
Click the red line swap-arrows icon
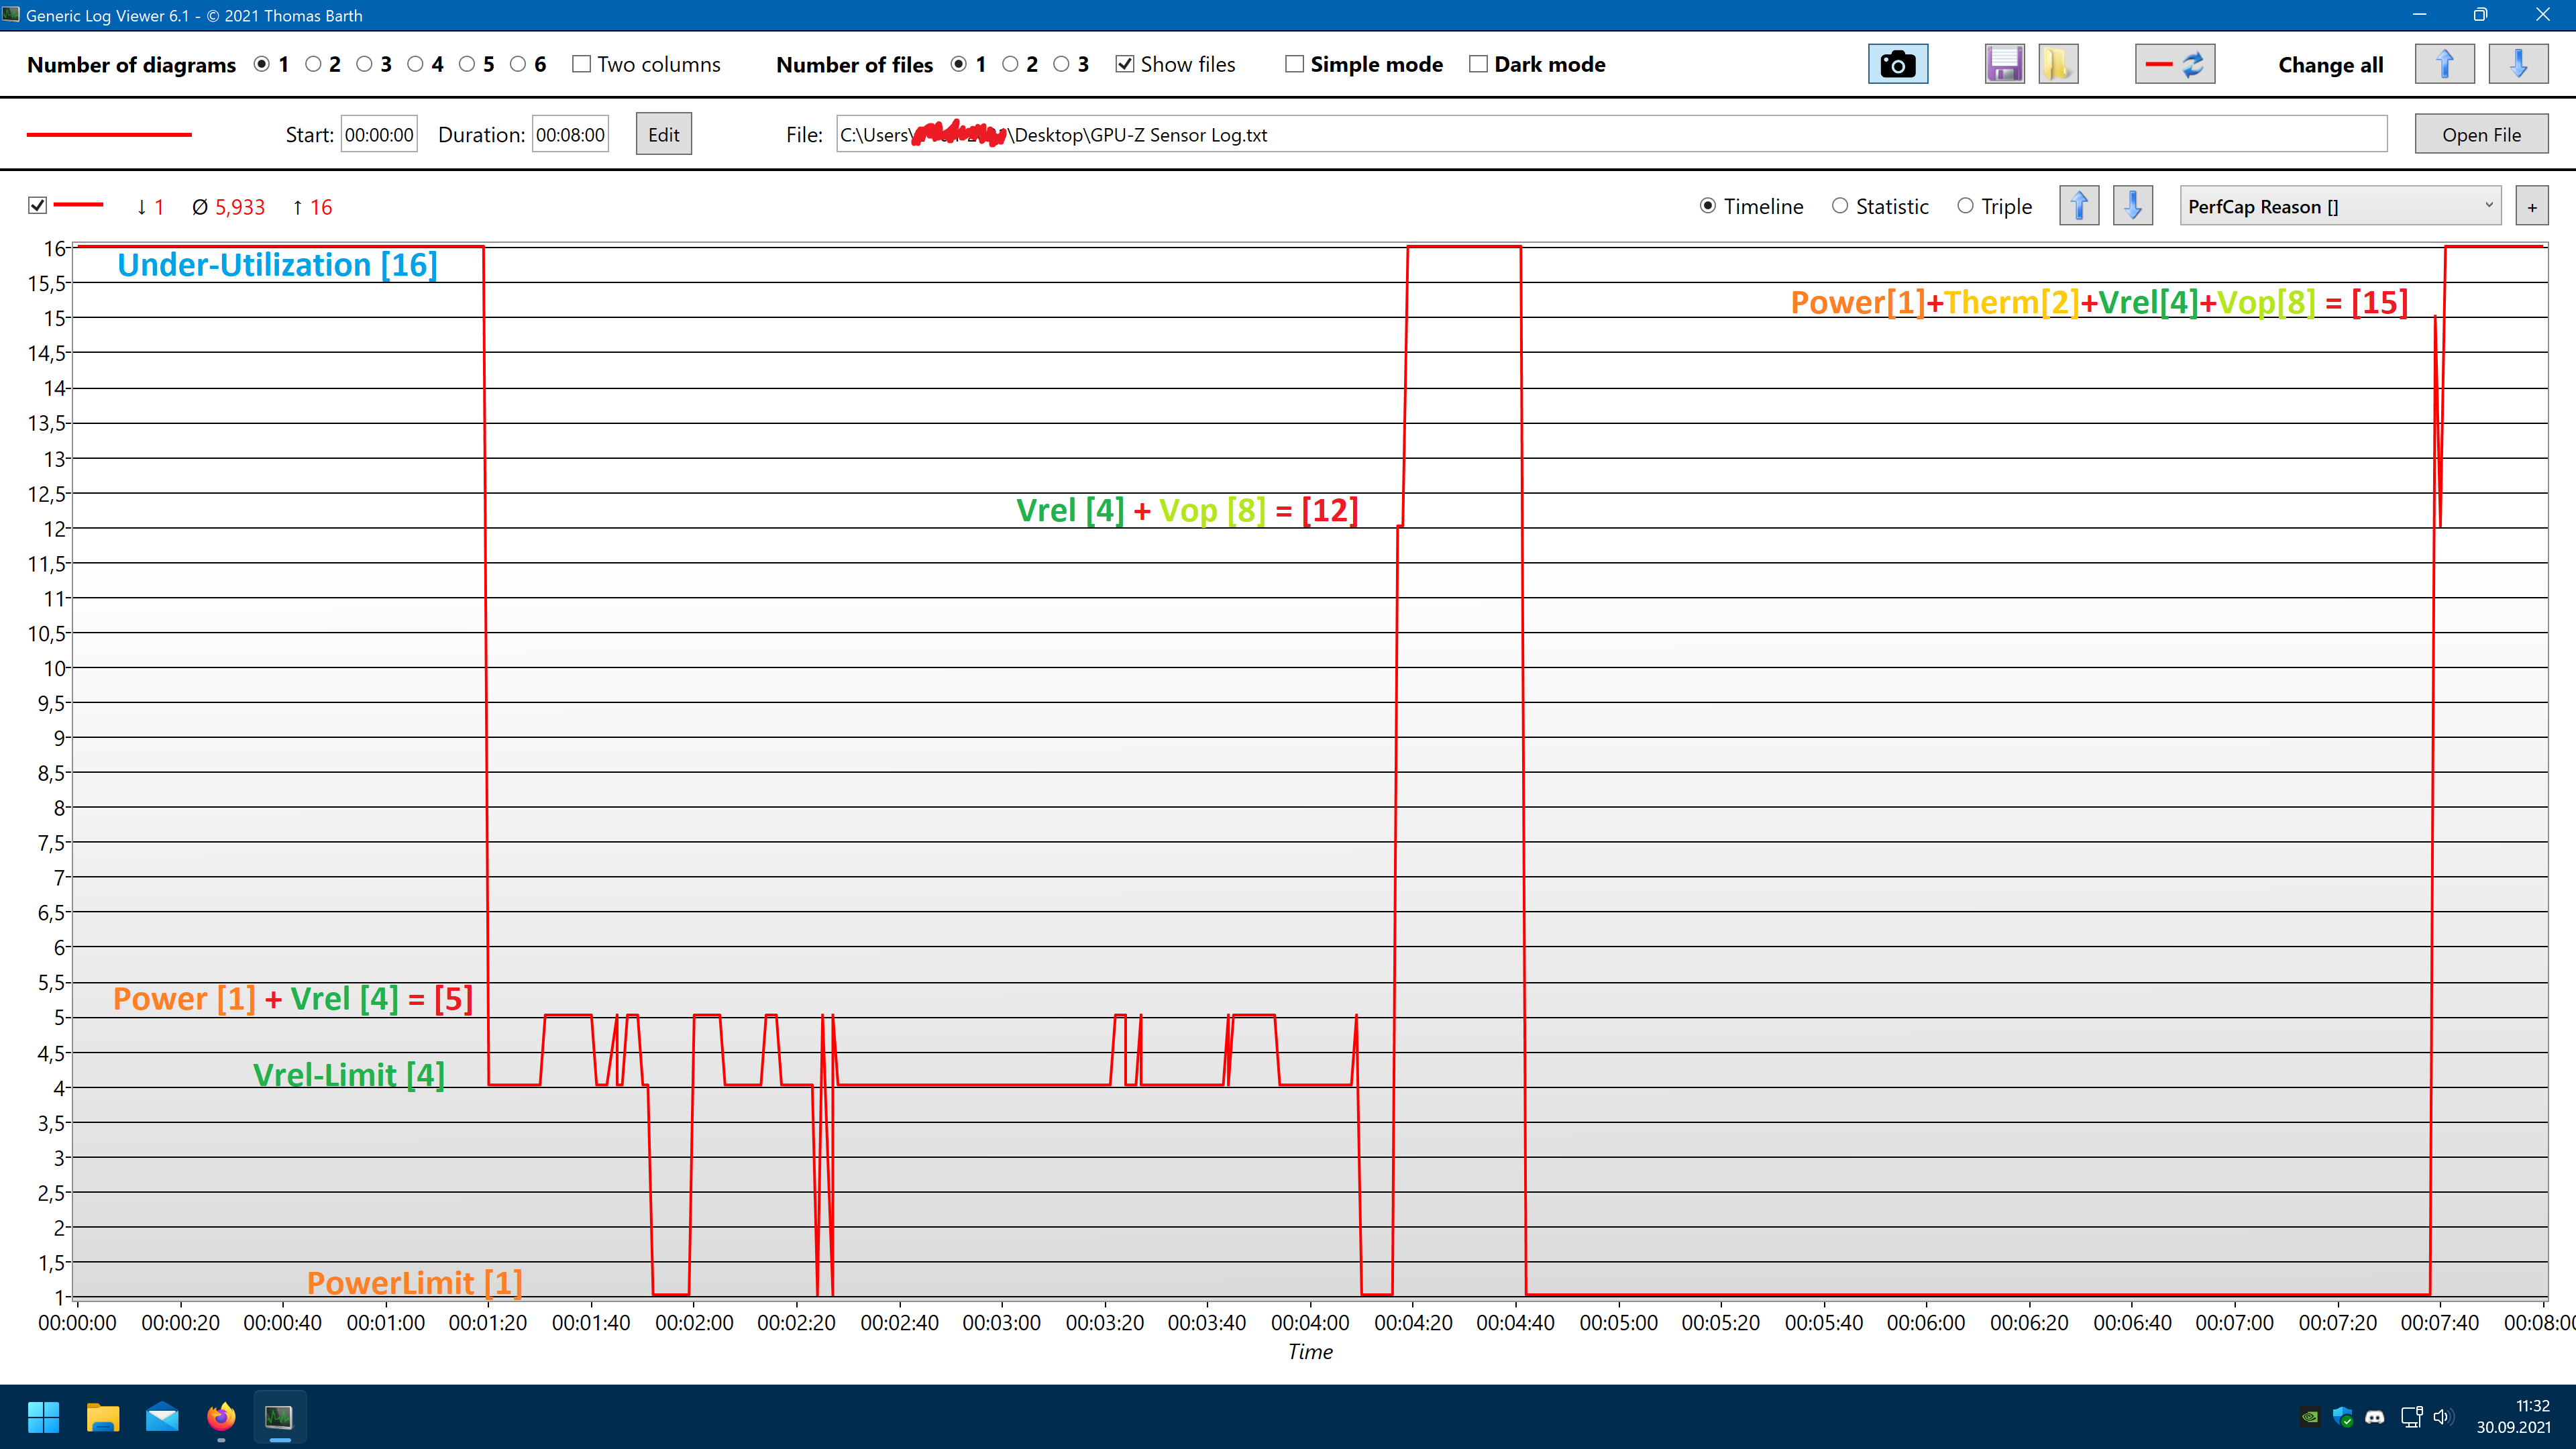tap(2175, 65)
